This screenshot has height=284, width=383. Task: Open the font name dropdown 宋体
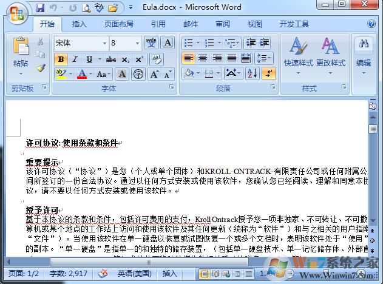click(104, 43)
